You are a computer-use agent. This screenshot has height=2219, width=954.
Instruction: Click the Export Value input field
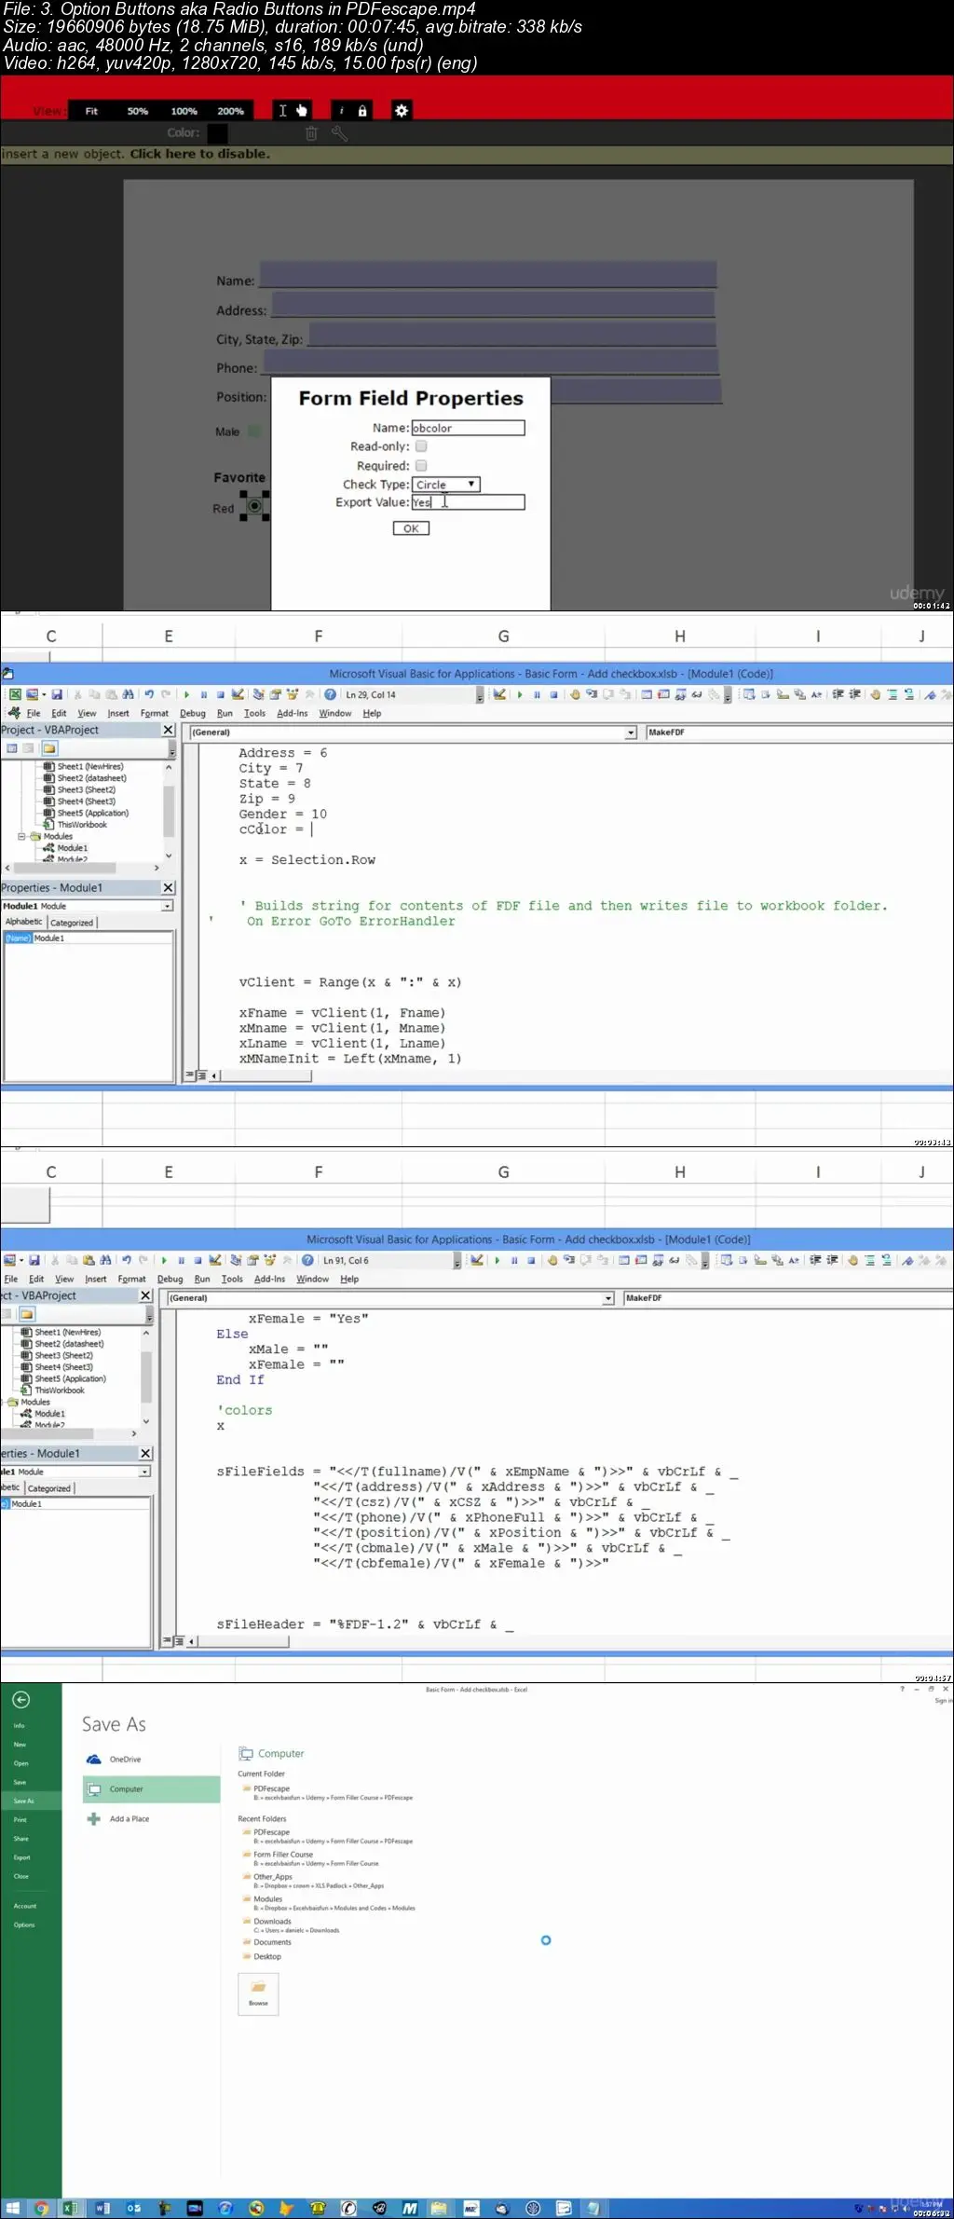point(468,502)
